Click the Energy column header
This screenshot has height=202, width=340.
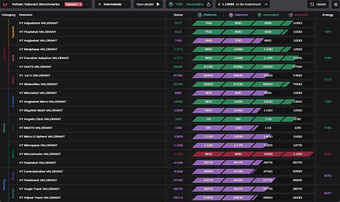point(328,15)
